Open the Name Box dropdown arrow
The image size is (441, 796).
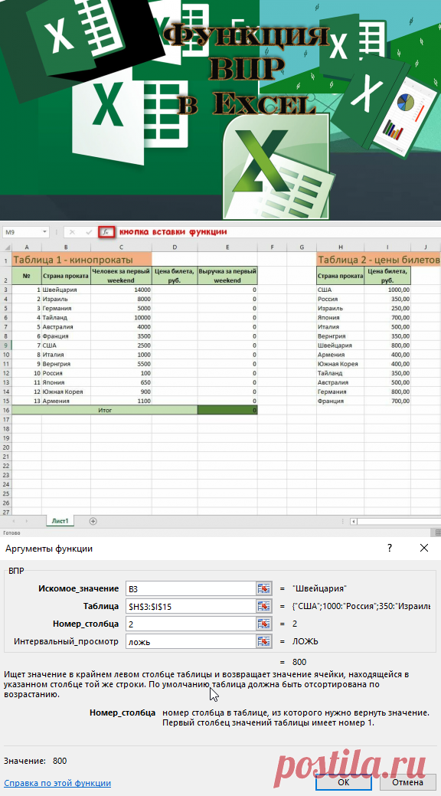click(44, 232)
